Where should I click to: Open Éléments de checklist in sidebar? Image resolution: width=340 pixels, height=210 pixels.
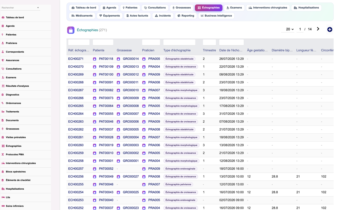coord(18,180)
